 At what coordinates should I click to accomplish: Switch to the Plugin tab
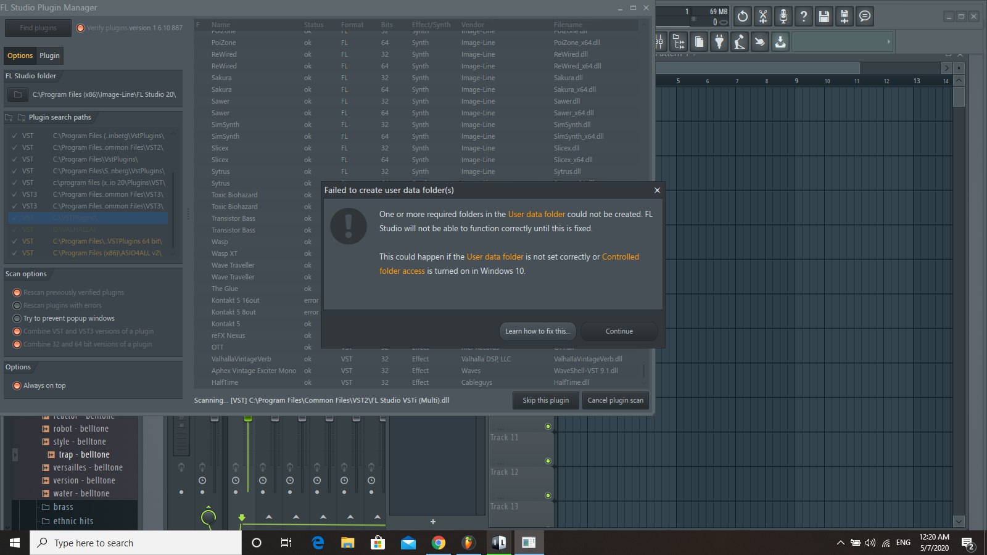[49, 55]
